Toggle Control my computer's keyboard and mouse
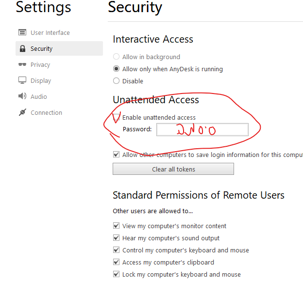This screenshot has width=303, height=296. coord(116,250)
